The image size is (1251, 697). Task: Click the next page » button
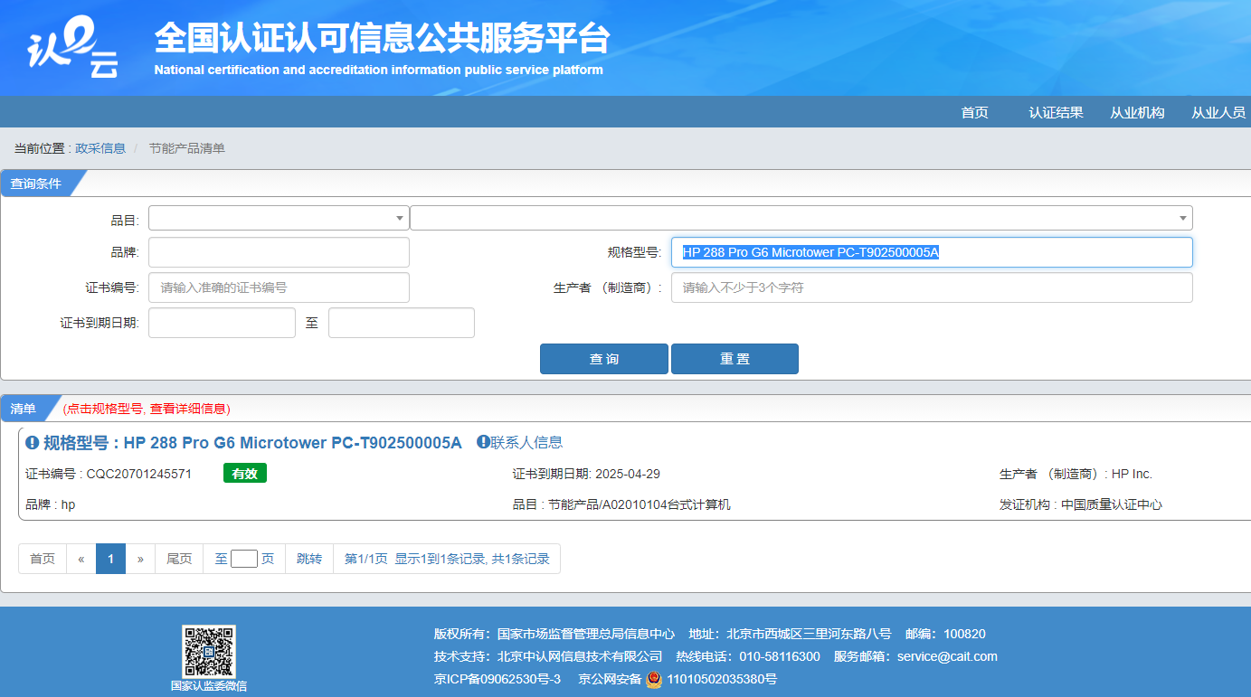pyautogui.click(x=140, y=559)
